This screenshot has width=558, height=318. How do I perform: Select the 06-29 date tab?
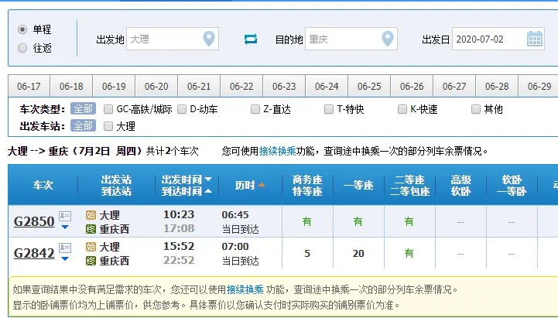(539, 86)
